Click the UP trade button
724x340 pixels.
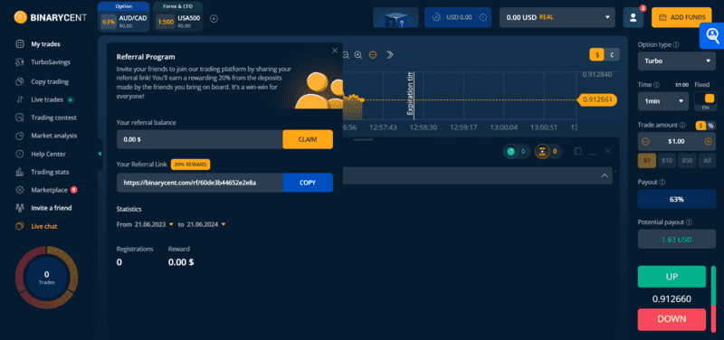pos(672,277)
